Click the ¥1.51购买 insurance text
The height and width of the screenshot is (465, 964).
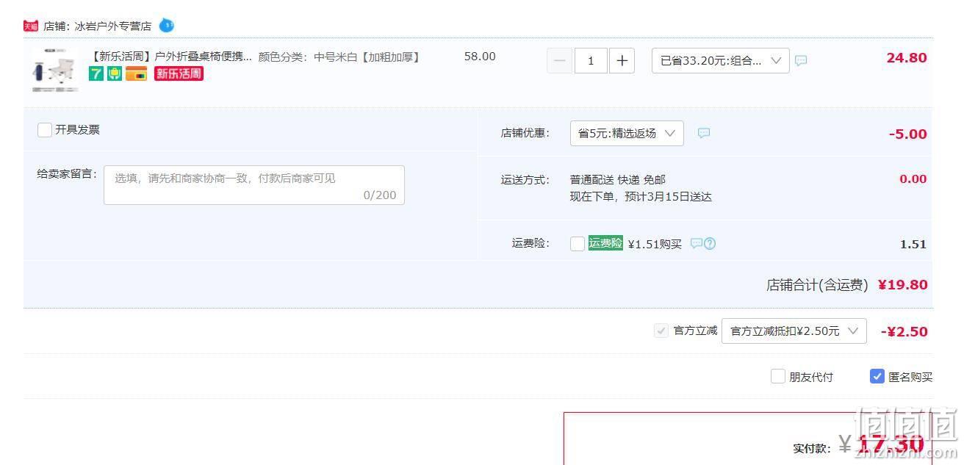point(655,244)
